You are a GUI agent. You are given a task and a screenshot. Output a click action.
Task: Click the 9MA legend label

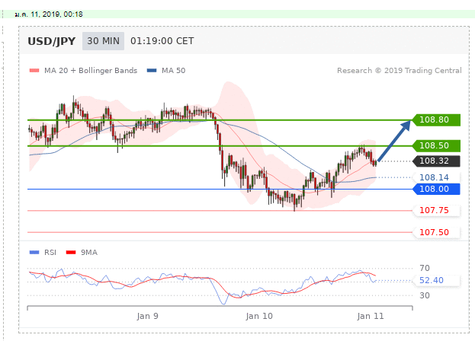tap(89, 253)
